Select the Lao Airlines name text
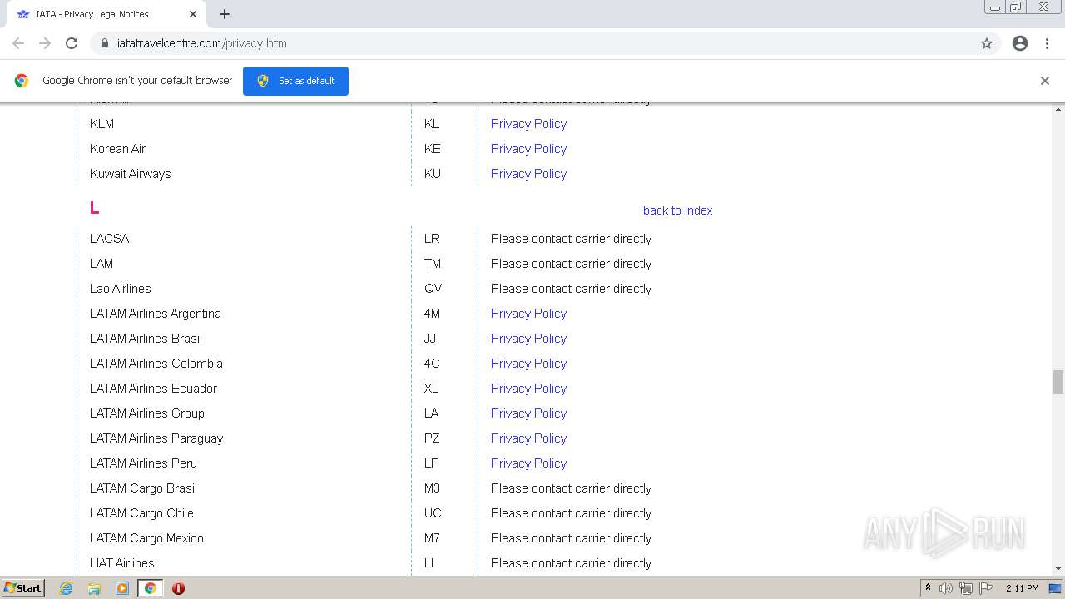This screenshot has height=599, width=1065. [x=121, y=289]
